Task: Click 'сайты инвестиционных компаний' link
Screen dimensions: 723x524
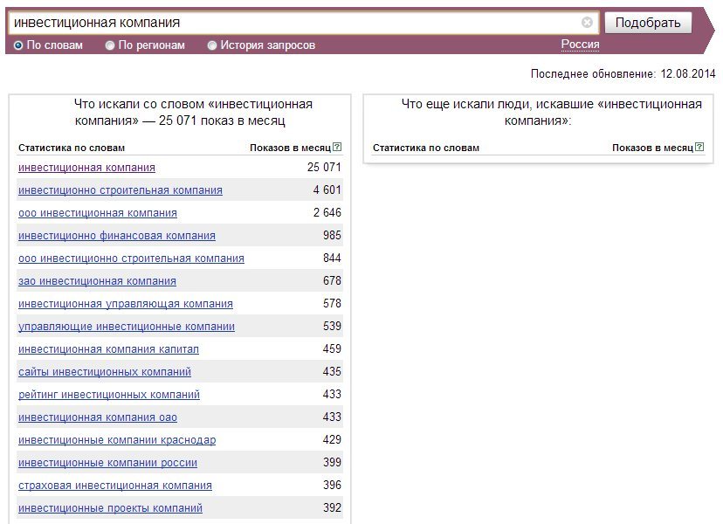Action: [104, 372]
